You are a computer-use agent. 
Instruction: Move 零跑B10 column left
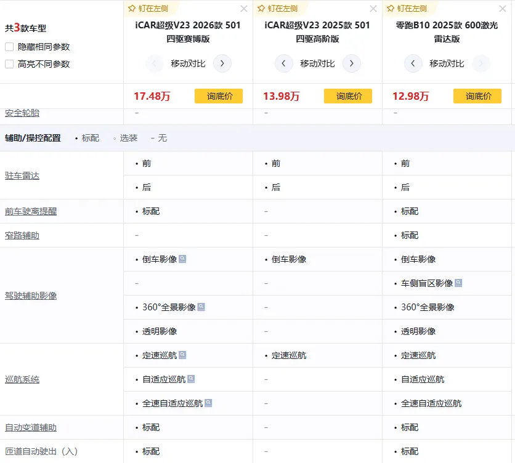click(x=413, y=63)
